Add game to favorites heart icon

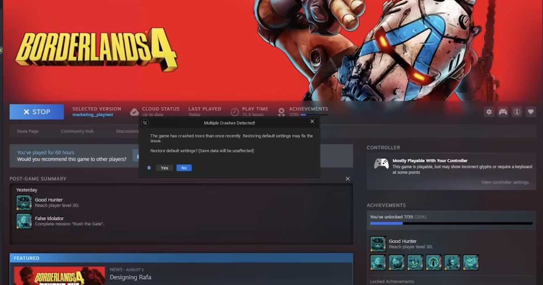coord(531,112)
